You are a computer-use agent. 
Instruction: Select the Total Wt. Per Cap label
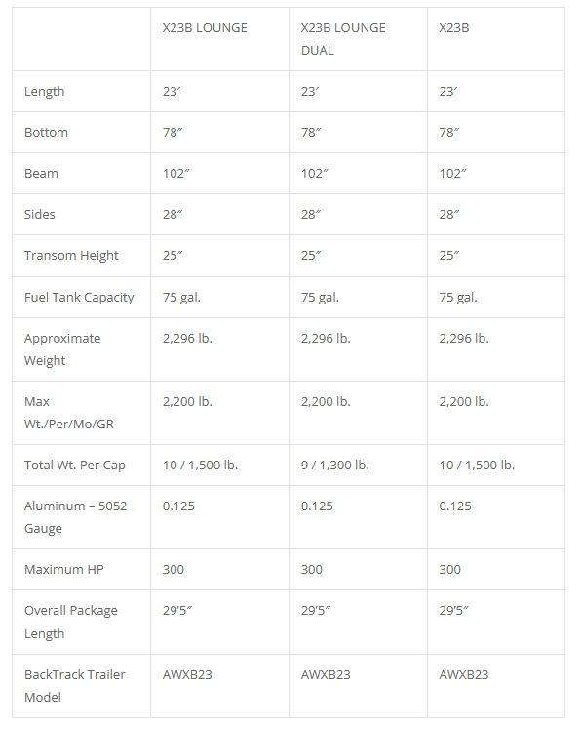click(75, 465)
